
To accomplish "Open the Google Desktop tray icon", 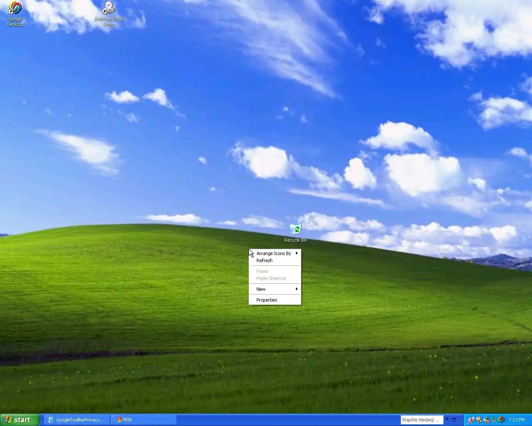I will click(x=501, y=420).
